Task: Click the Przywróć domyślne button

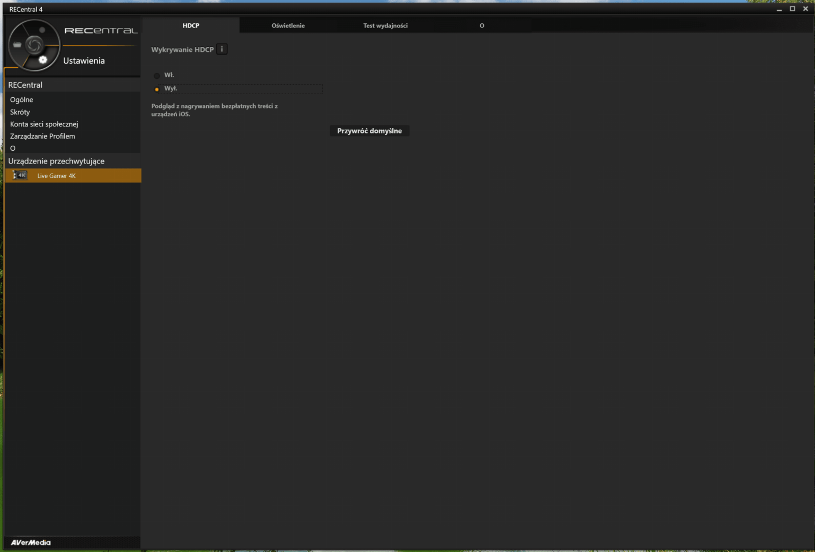Action: coord(369,131)
